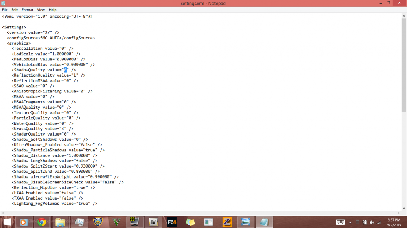Click the MSAAFragments line
Screen dimensions: 407x228
tap(44, 102)
